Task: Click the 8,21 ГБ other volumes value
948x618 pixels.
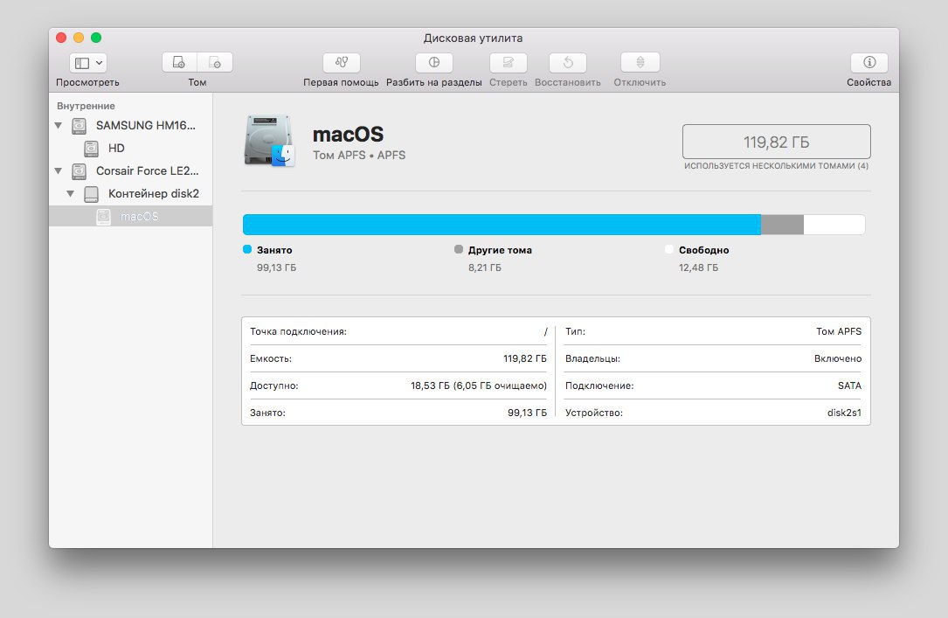Action: pos(485,267)
